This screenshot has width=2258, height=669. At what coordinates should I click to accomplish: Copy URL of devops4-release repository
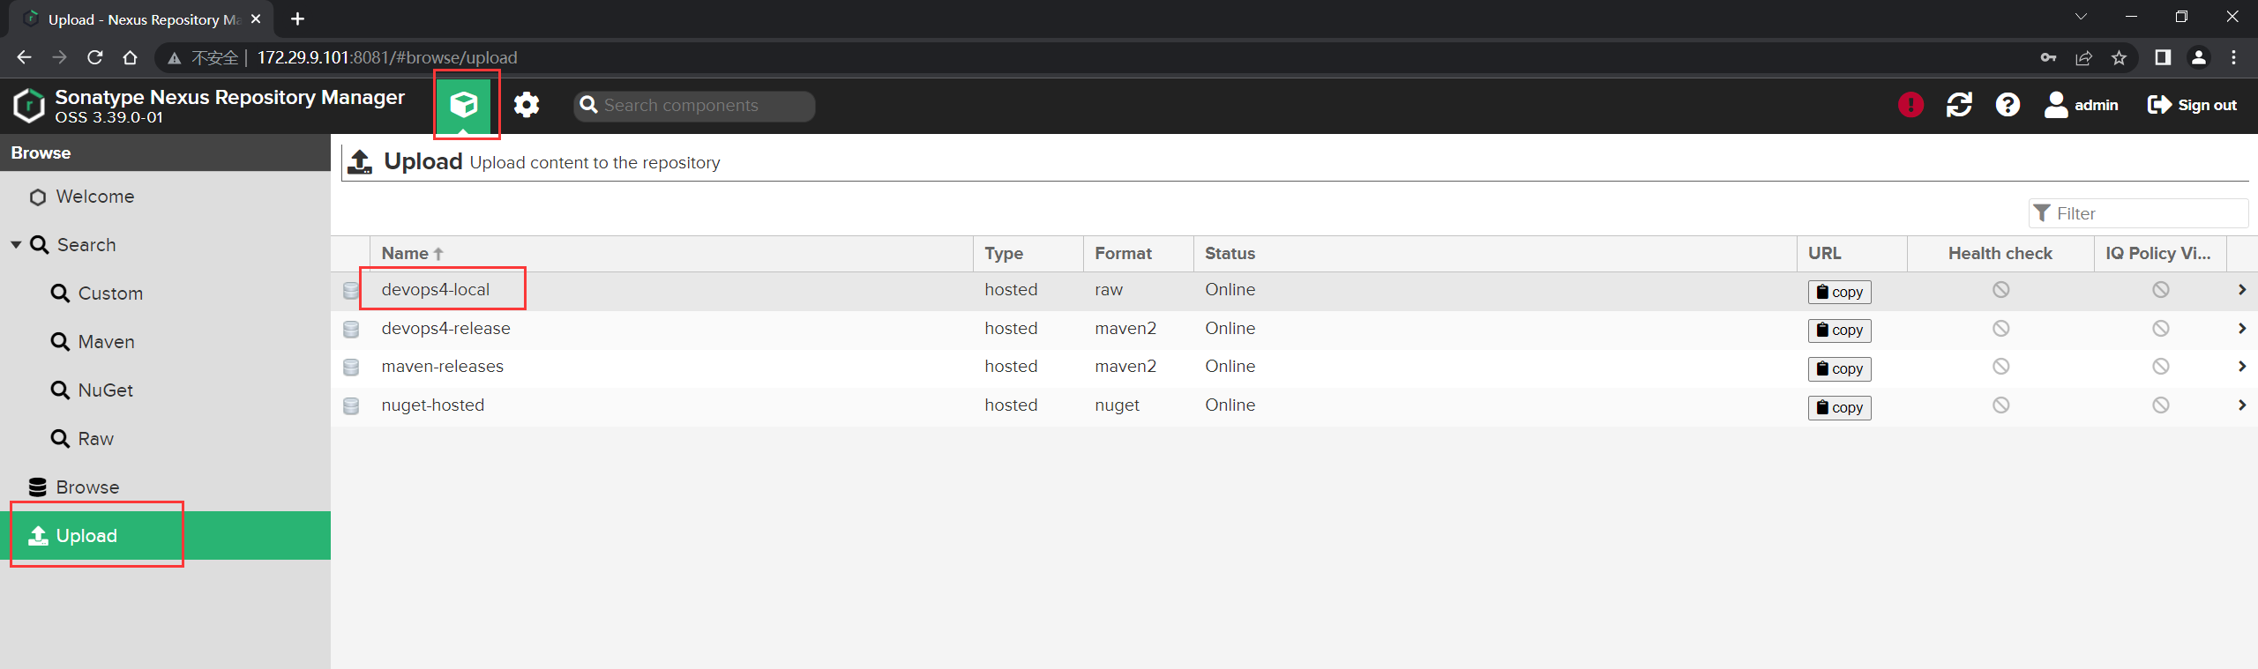coord(1839,331)
